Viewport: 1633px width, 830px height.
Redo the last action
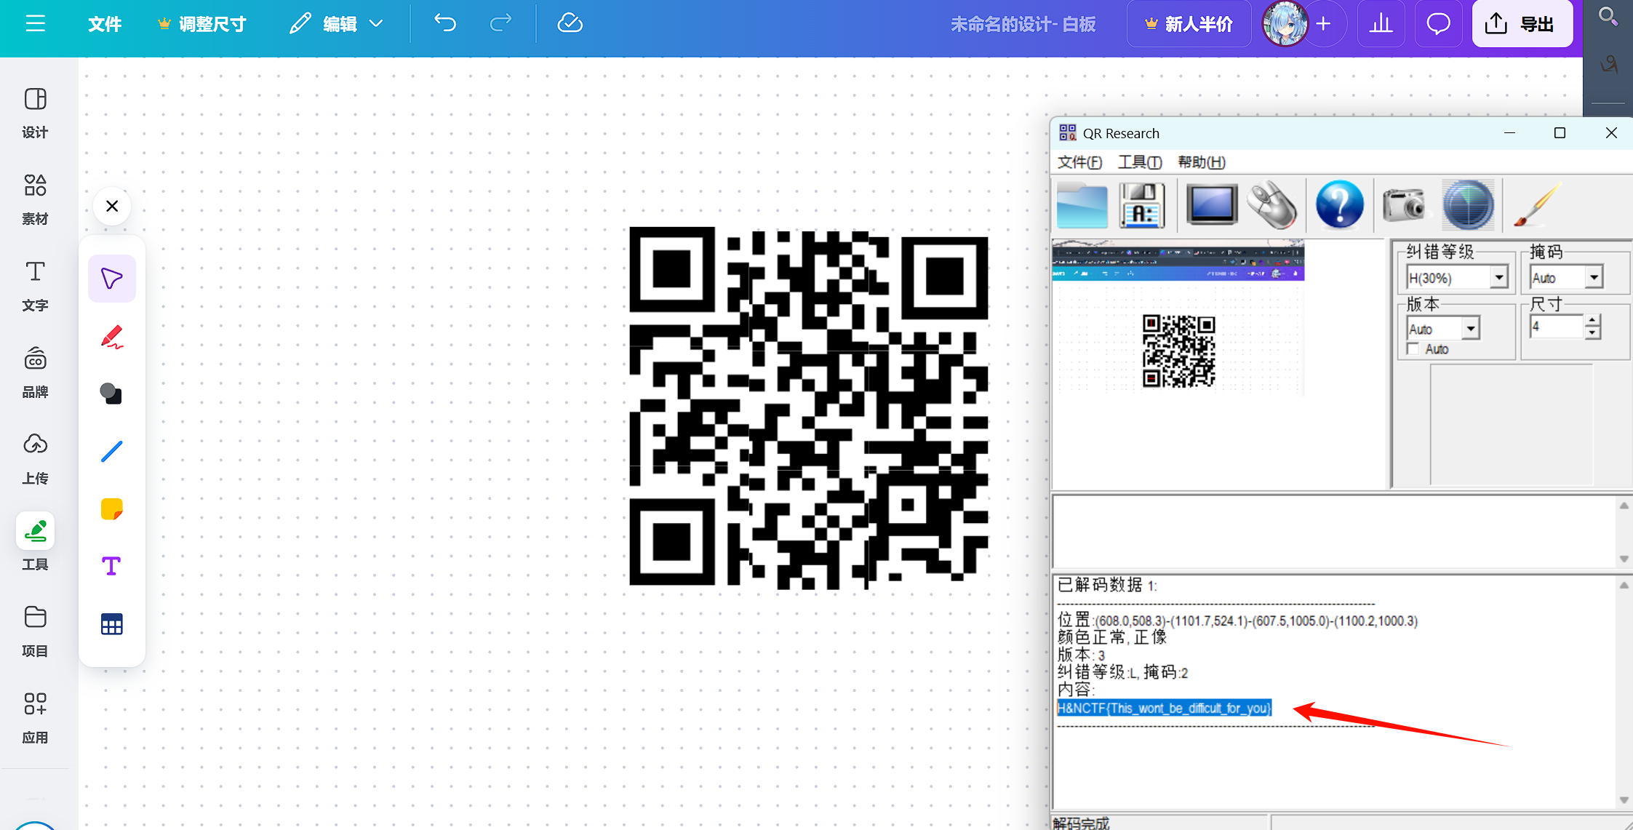[501, 23]
